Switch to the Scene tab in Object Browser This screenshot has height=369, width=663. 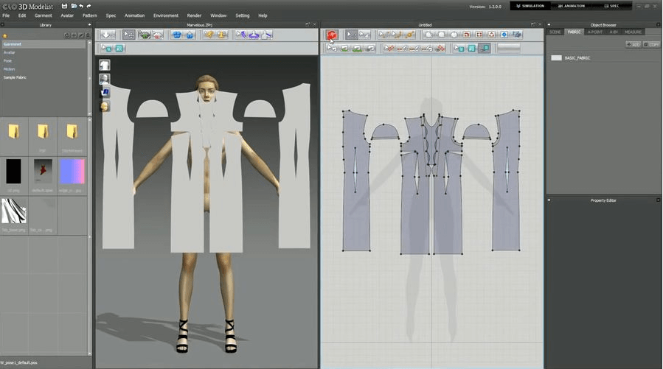coord(555,32)
